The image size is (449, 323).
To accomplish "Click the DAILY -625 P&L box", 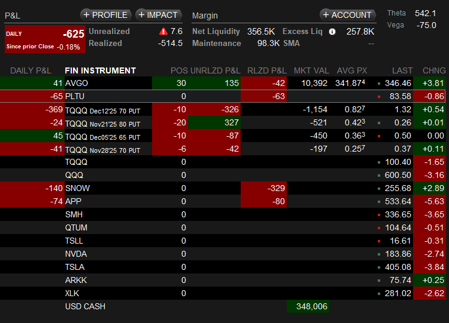I will [x=45, y=39].
